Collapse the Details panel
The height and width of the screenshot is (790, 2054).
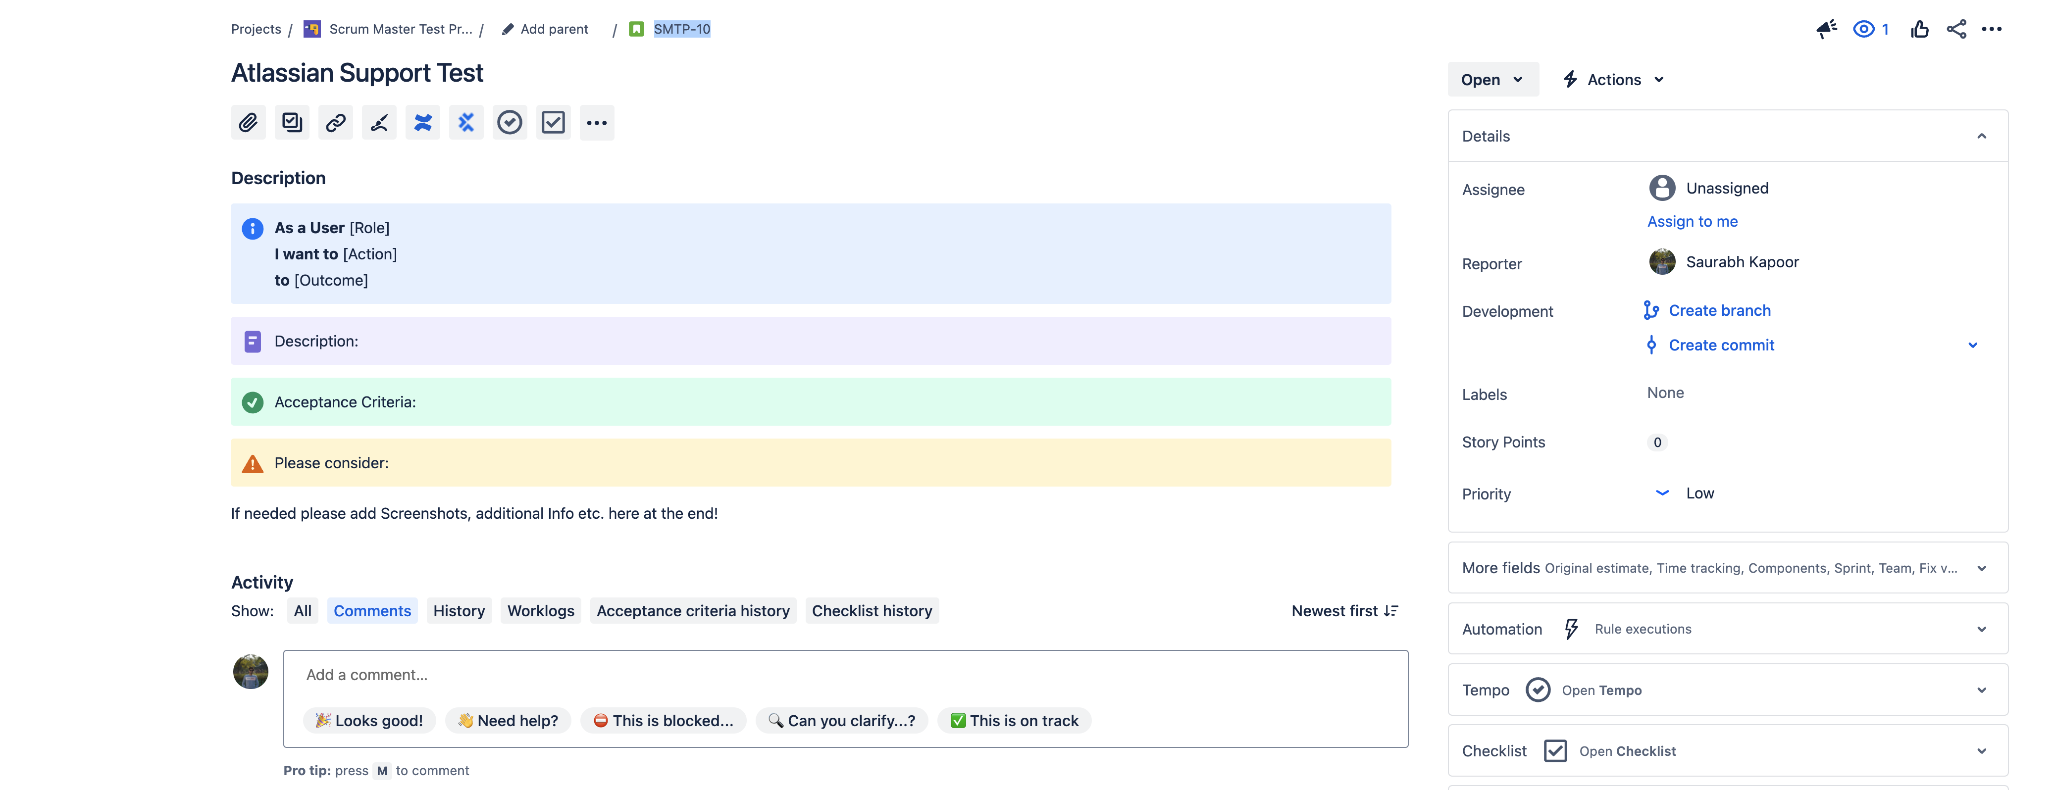point(1981,136)
